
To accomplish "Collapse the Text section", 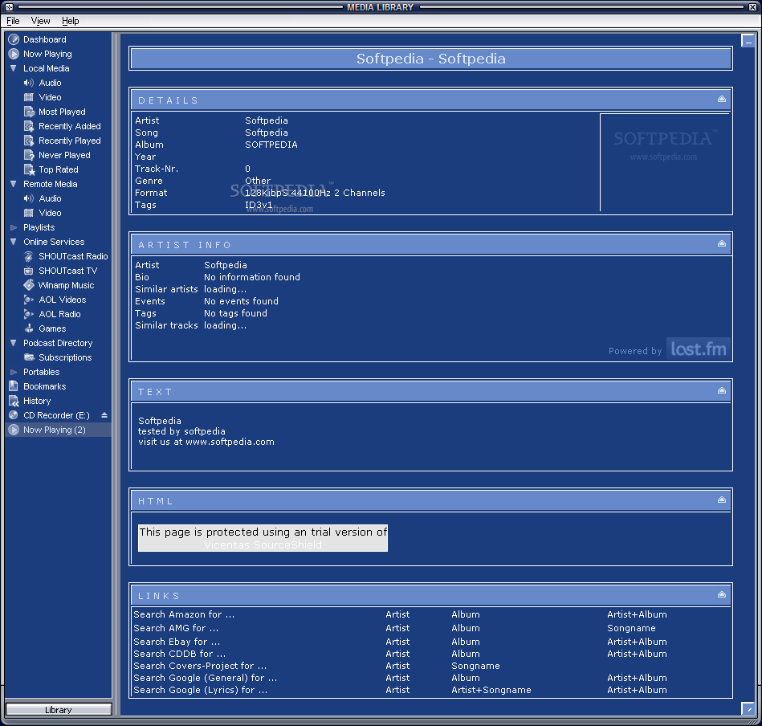I will [722, 390].
